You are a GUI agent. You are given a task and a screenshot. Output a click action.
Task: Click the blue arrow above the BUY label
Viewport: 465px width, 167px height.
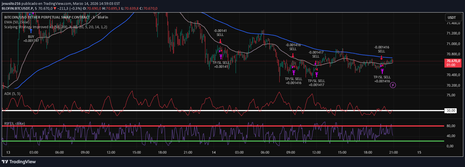(x=31, y=31)
